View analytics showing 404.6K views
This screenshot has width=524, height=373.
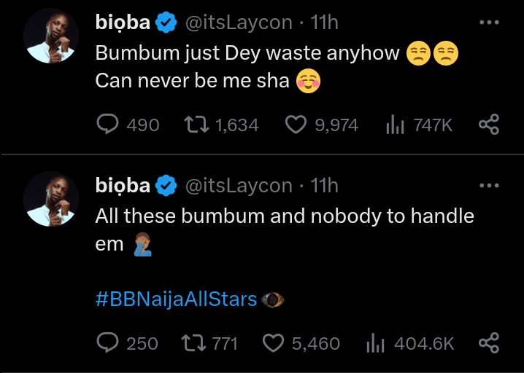375,342
